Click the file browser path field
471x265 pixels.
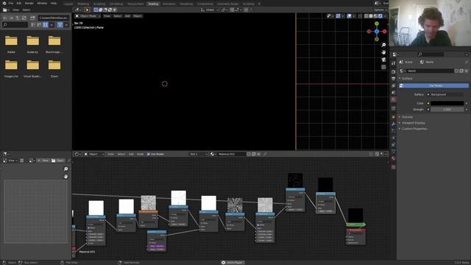coord(54,18)
